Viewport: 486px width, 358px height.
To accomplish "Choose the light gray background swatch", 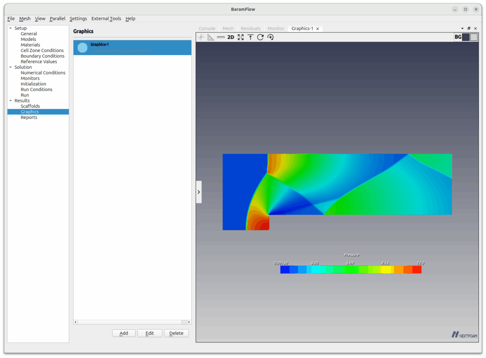I will tap(474, 37).
